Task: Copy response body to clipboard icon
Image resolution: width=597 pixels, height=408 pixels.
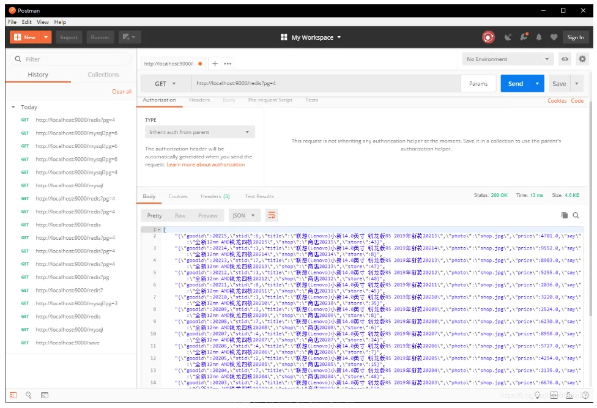Action: [565, 215]
